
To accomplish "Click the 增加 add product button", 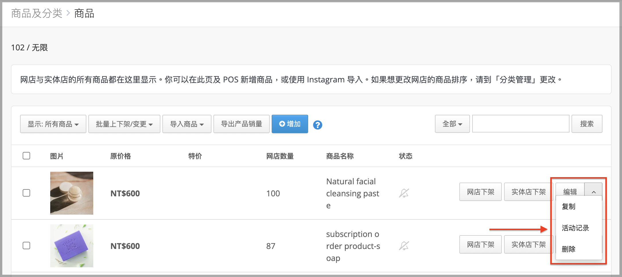I will tap(290, 124).
